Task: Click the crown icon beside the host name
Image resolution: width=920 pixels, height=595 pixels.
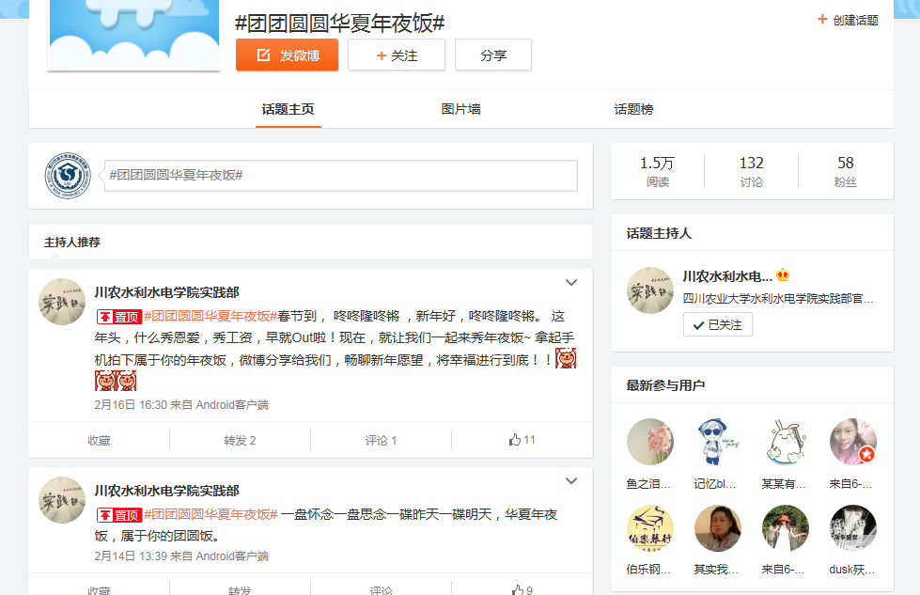Action: point(783,275)
